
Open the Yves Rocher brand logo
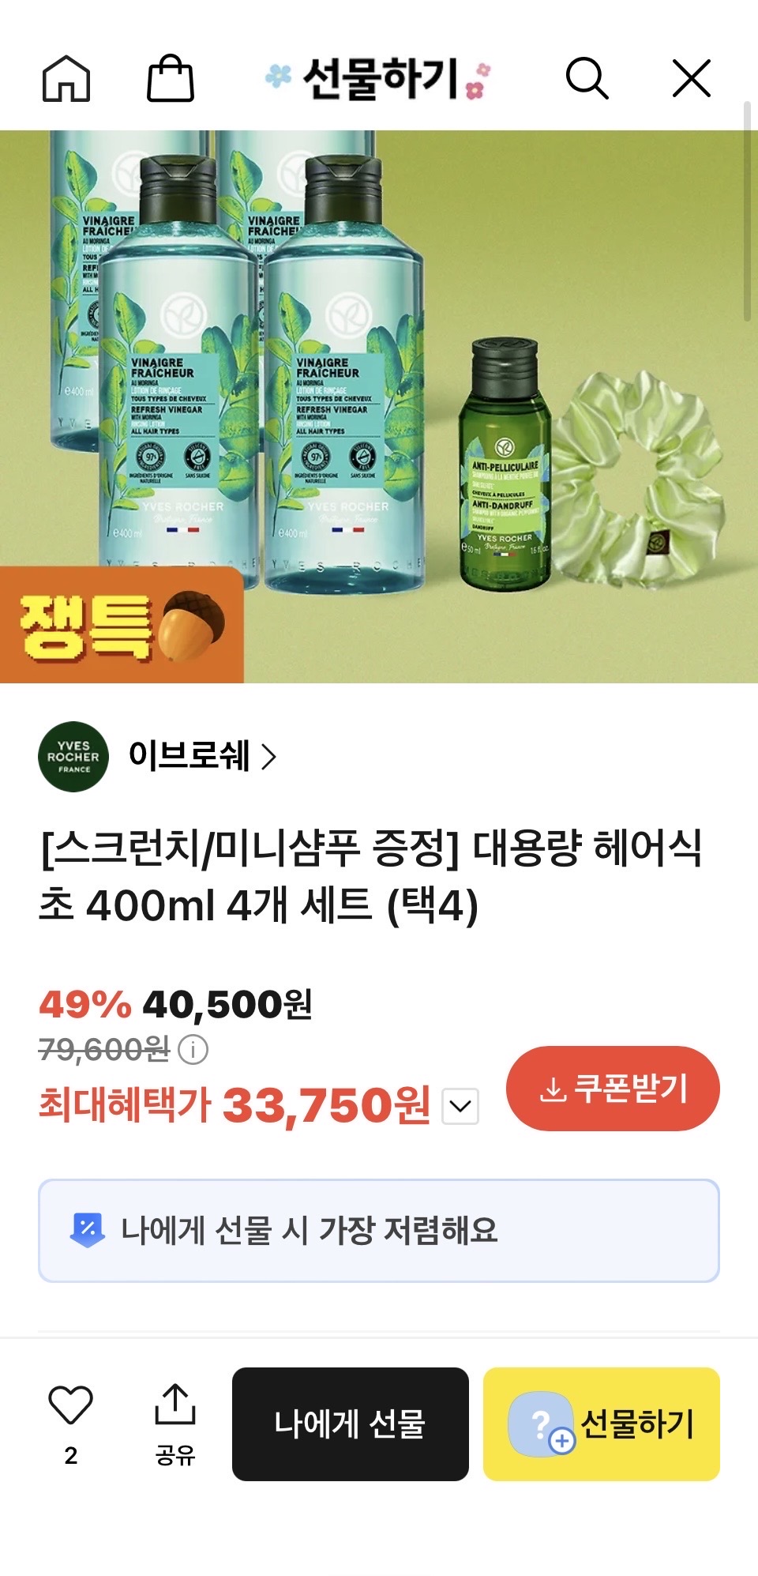click(73, 757)
